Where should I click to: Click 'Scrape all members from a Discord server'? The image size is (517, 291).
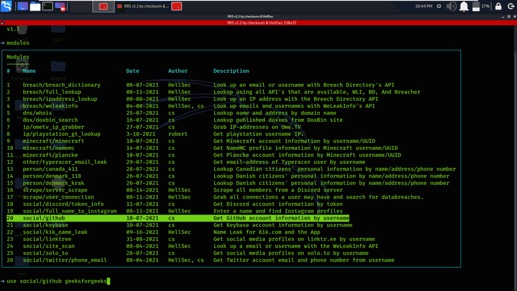coord(278,190)
